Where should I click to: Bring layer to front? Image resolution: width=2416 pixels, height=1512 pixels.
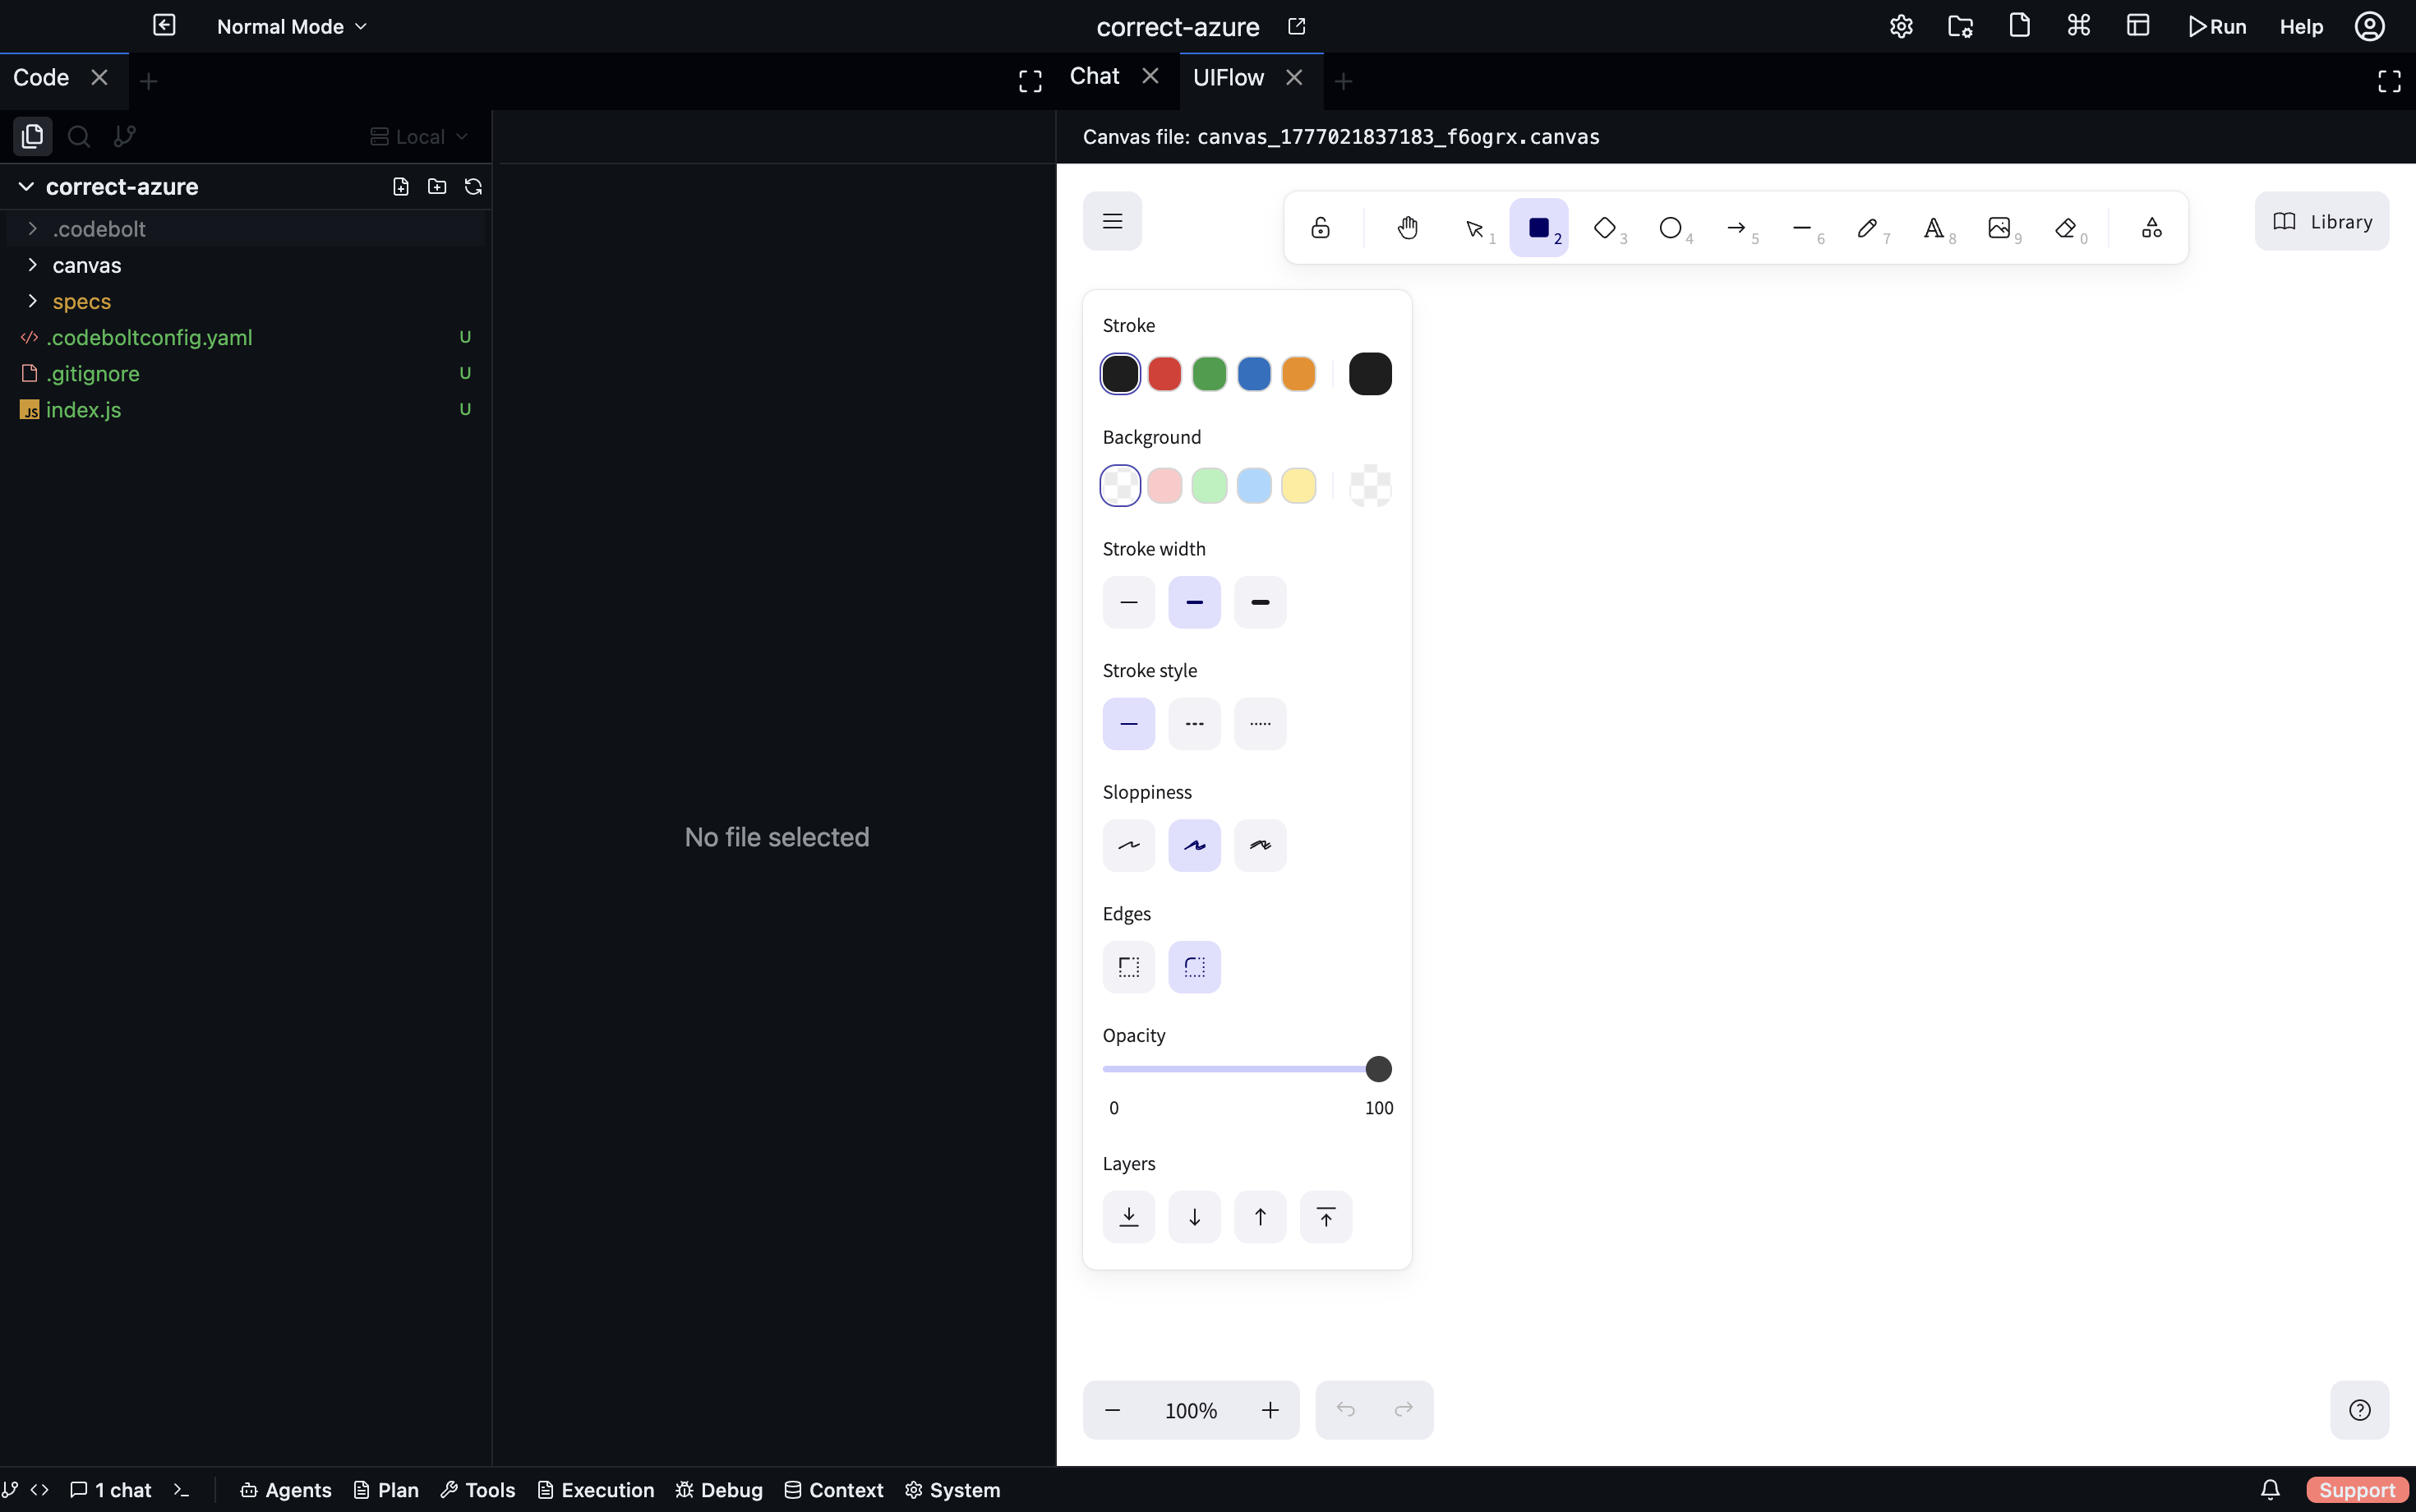[1326, 1217]
